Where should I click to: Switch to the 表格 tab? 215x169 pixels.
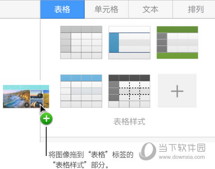click(x=62, y=9)
